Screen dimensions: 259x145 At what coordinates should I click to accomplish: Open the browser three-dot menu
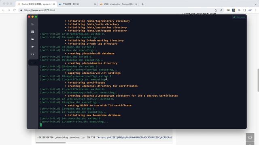pyautogui.click(x=256, y=10)
